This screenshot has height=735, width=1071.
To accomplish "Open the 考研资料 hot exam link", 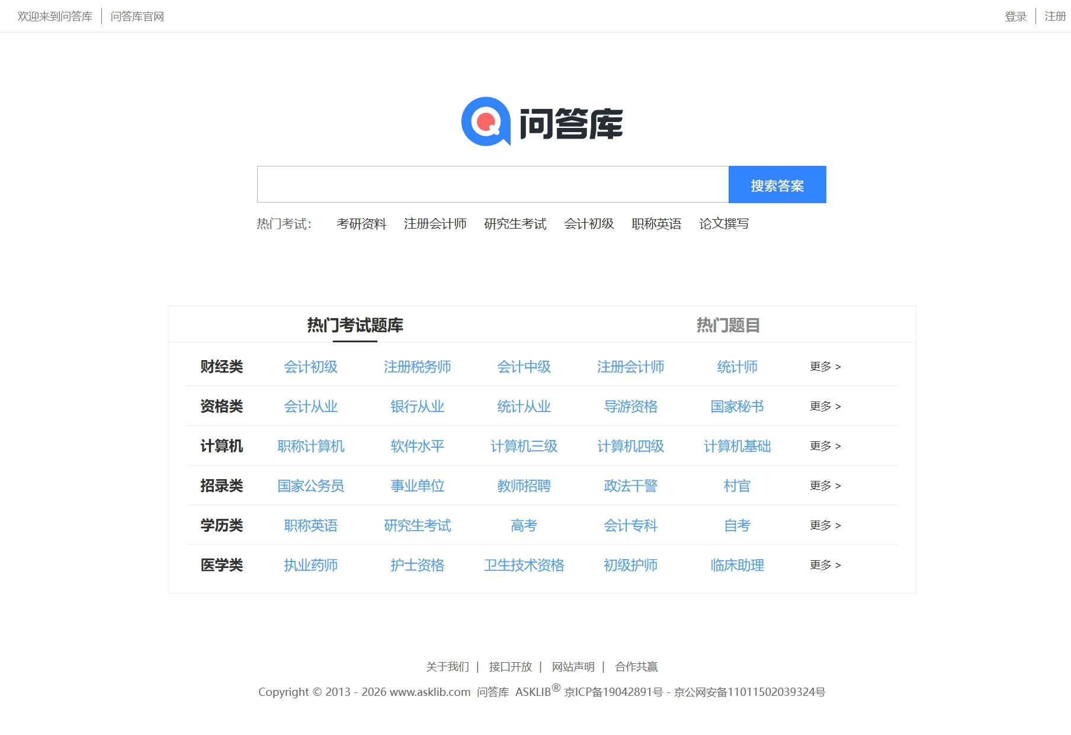I will pos(362,224).
